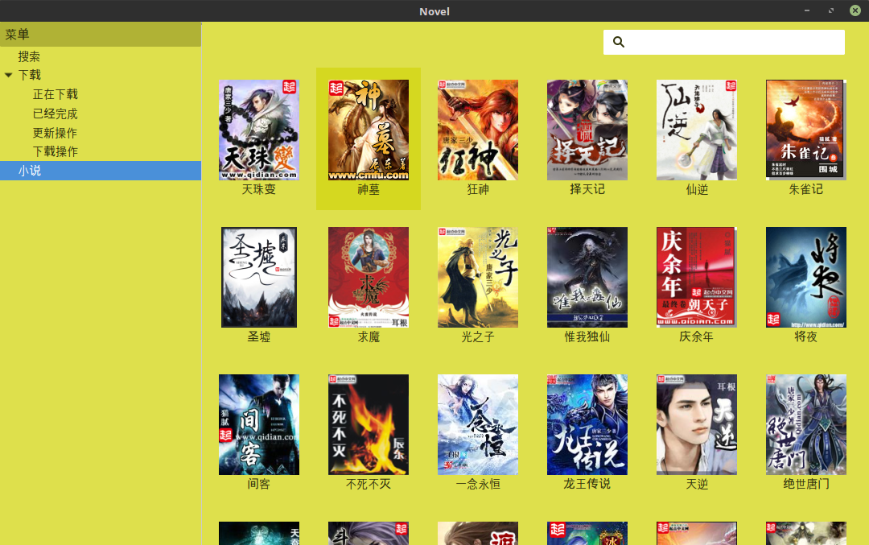Open the 惟我独仙 book cover

pos(587,277)
